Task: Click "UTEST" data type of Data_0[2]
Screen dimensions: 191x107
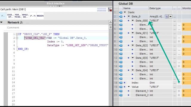Action: pos(154,45)
